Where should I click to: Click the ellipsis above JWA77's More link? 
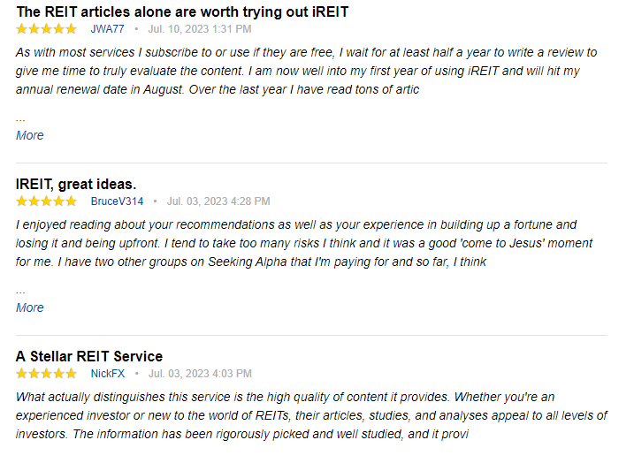[x=20, y=118]
